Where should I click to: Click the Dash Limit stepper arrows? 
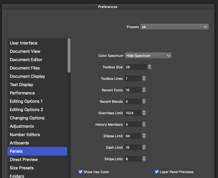(144, 147)
